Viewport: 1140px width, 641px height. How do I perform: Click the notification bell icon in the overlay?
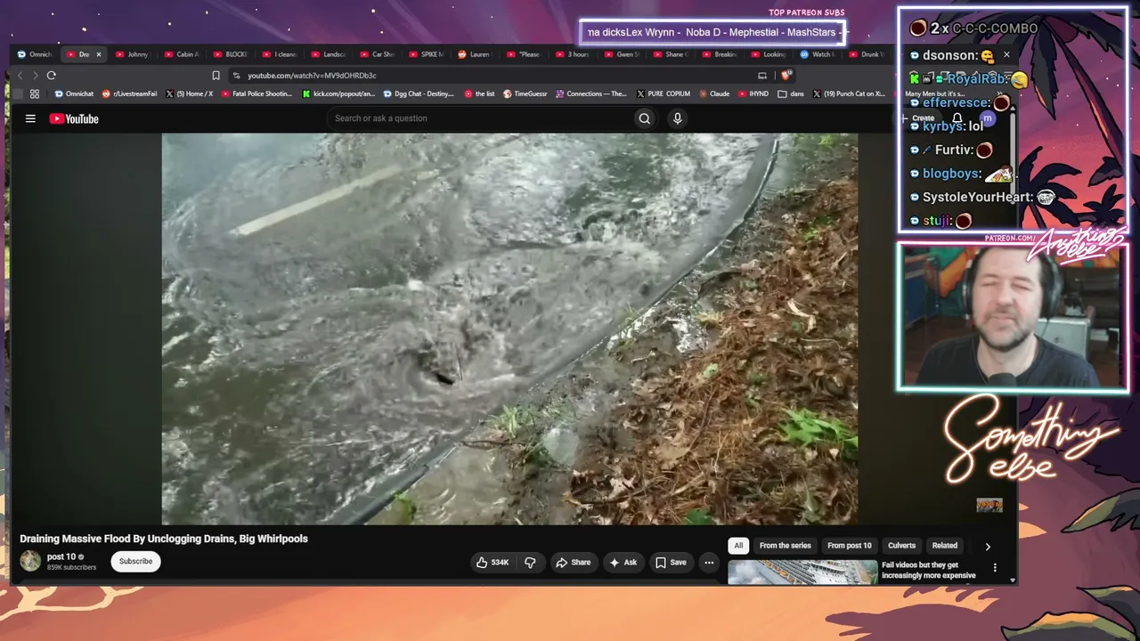click(957, 118)
